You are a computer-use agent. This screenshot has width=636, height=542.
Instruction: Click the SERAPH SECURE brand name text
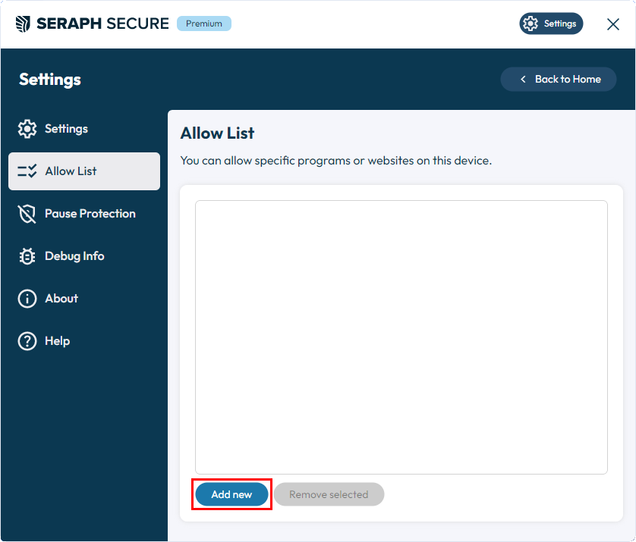[102, 23]
